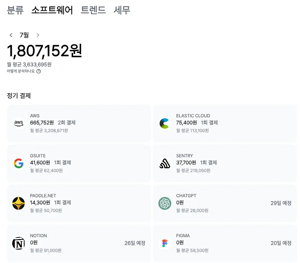Click the Figma logo icon
This screenshot has height=263, width=300.
point(165,243)
